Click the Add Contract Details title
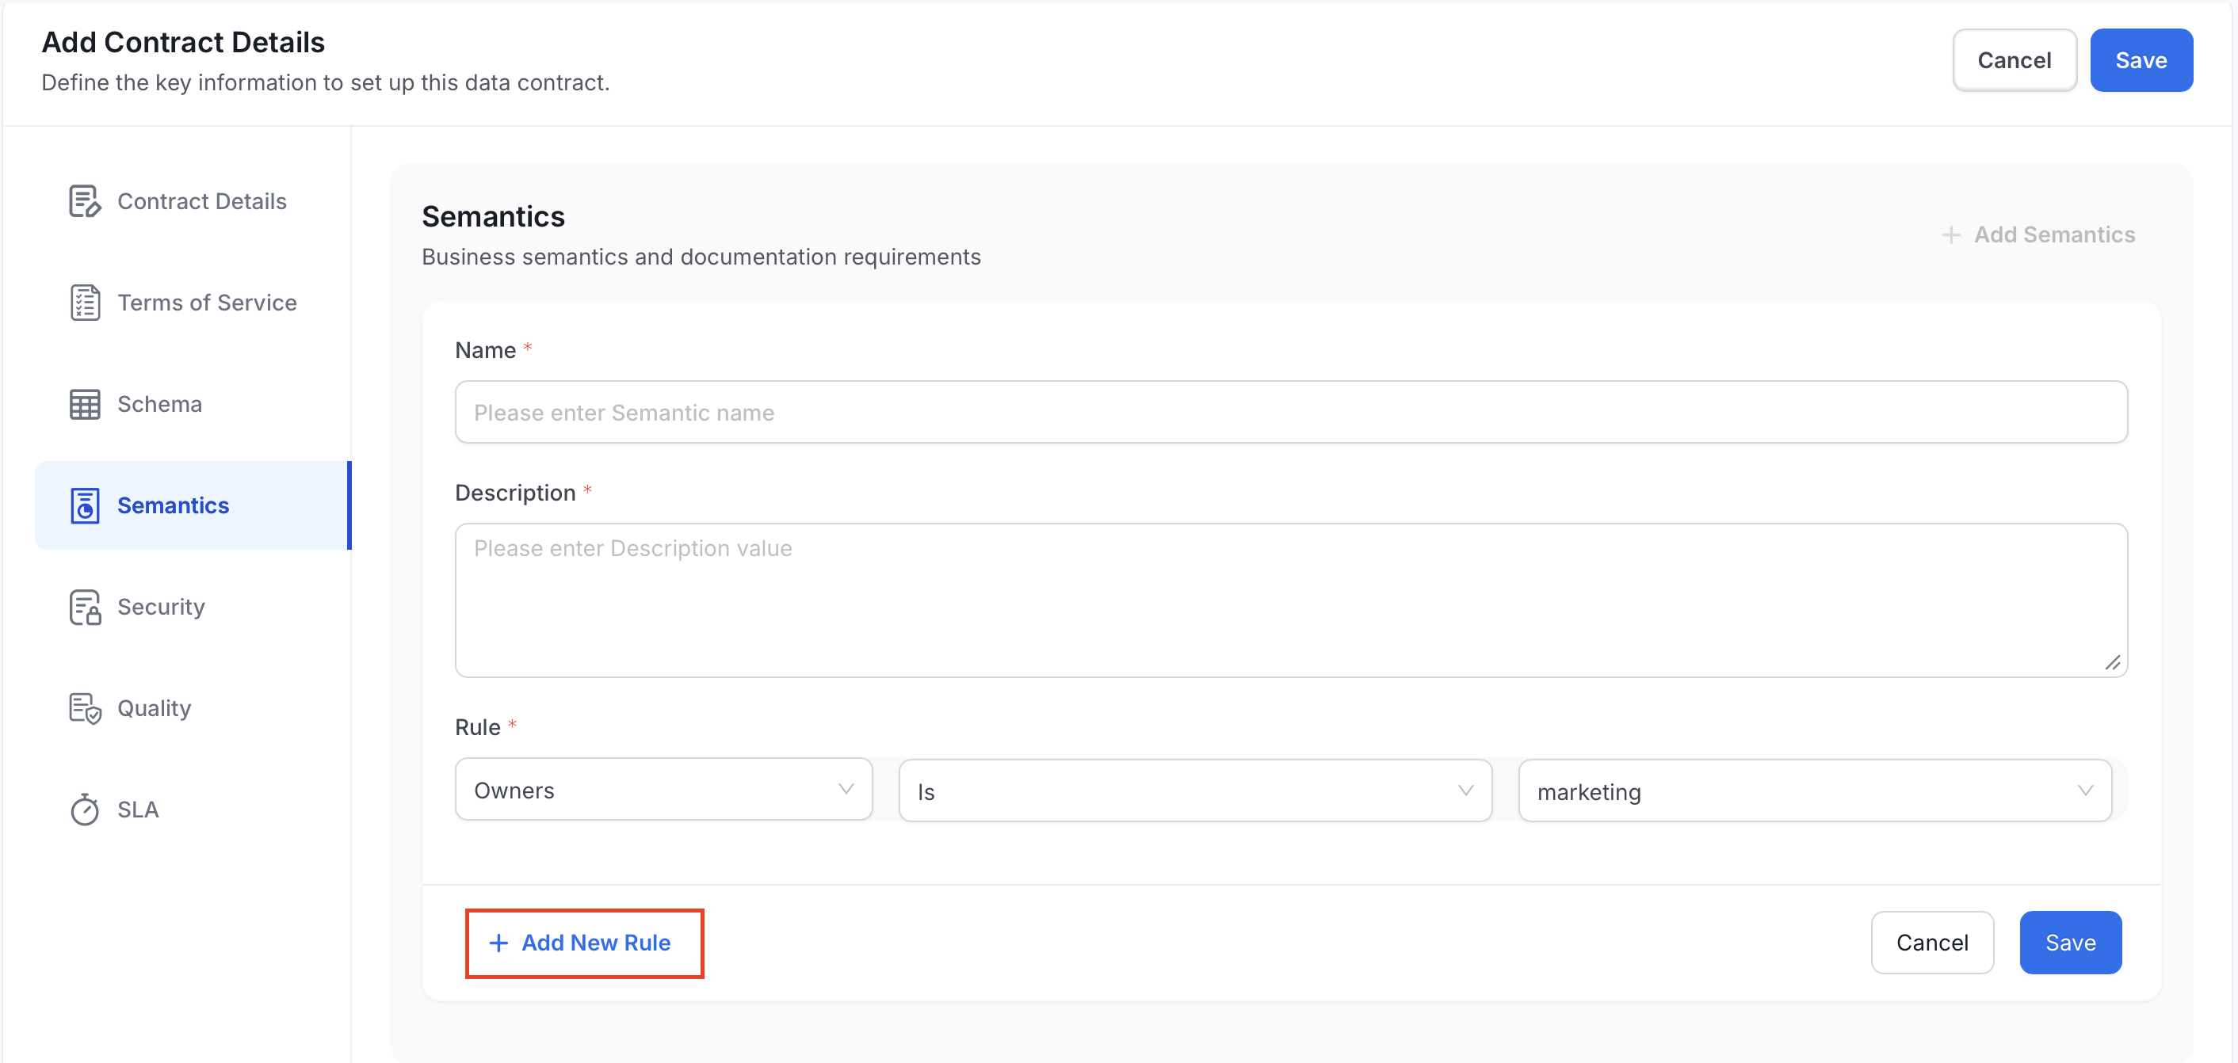 click(182, 42)
